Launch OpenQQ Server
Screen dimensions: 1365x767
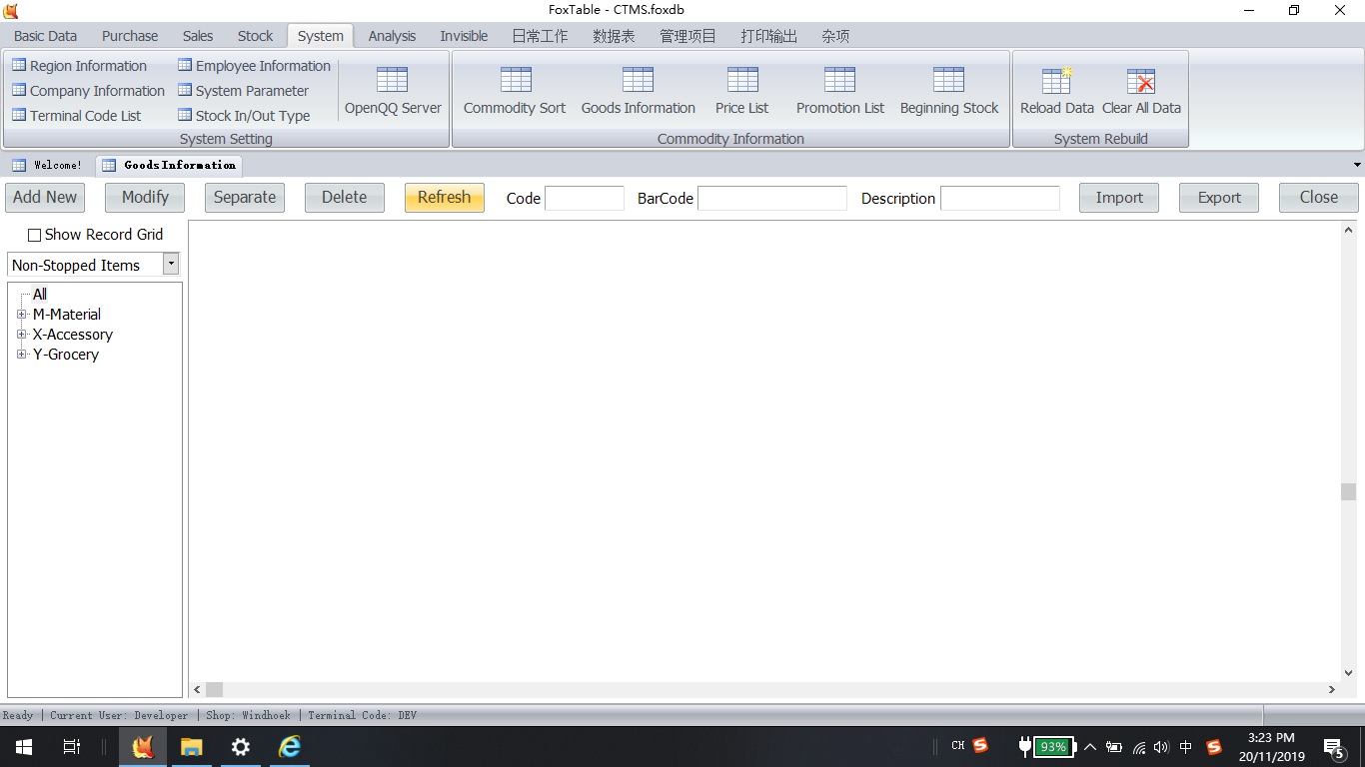tap(393, 90)
